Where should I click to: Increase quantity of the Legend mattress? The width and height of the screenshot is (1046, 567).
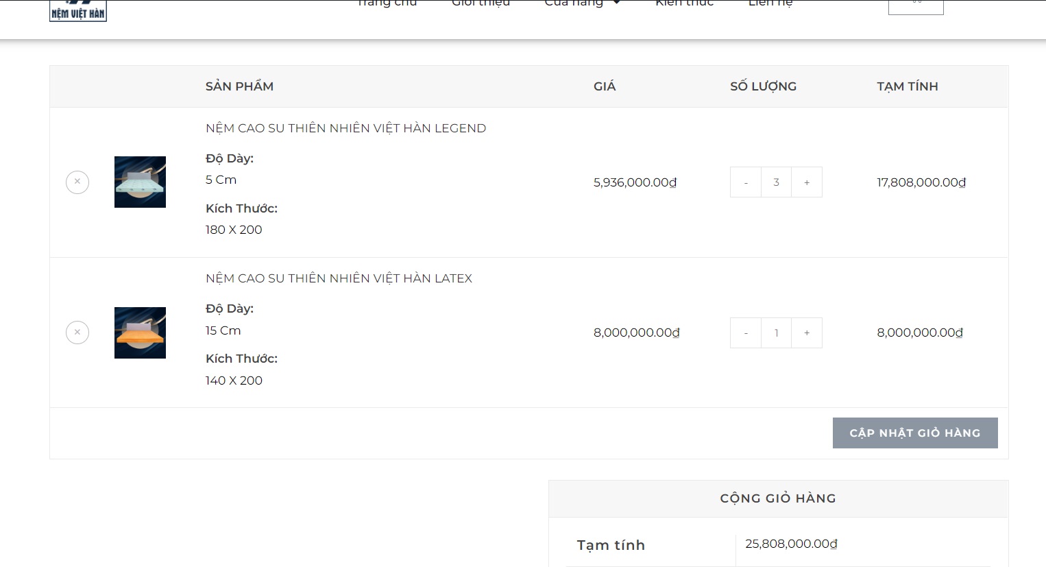coord(807,182)
